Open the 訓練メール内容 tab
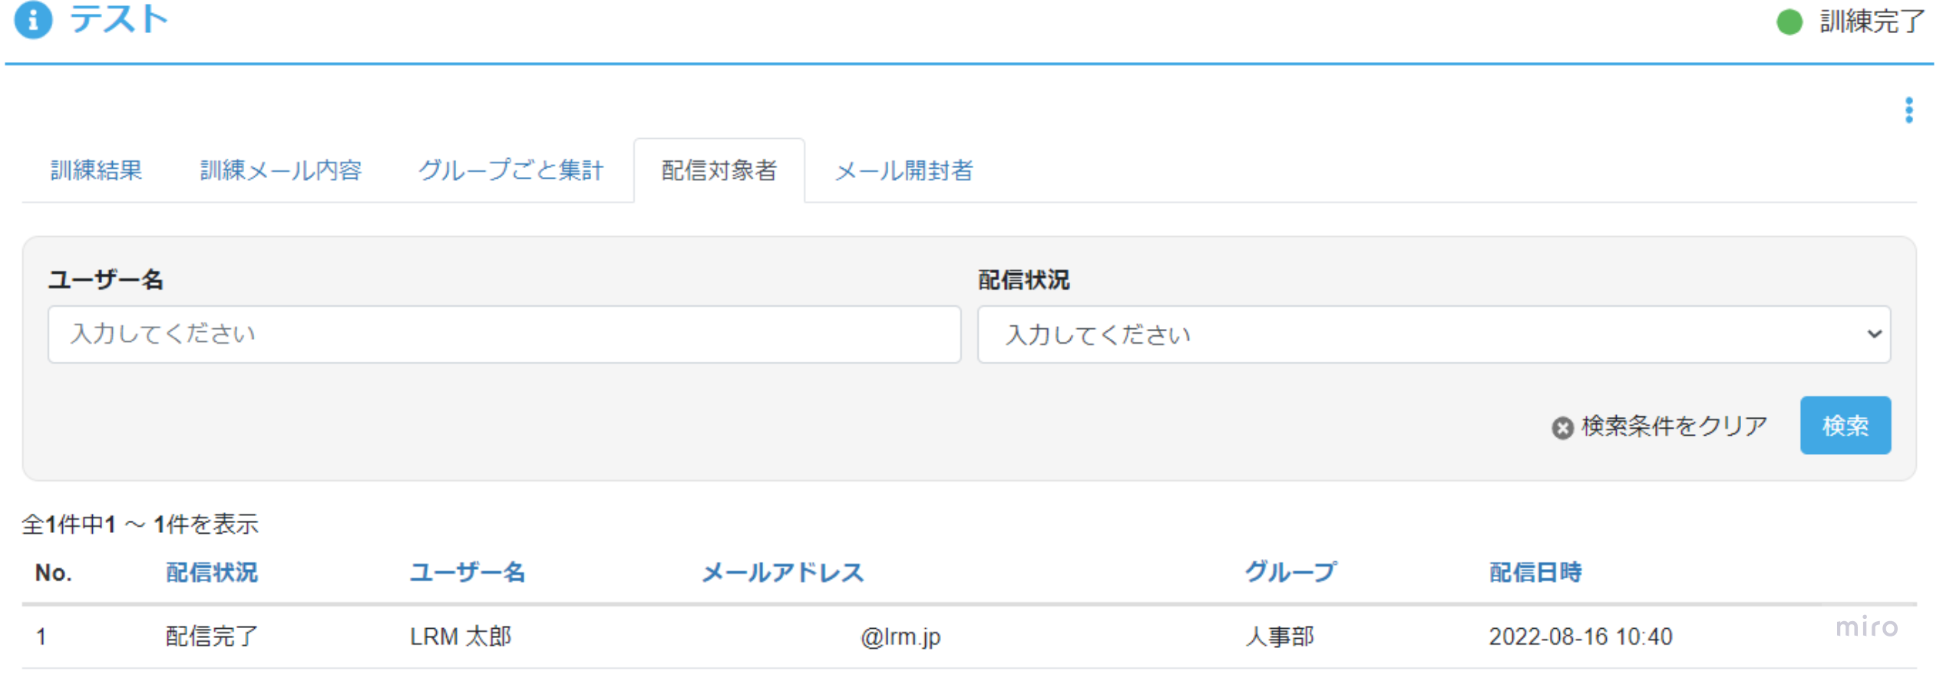Image resolution: width=1943 pixels, height=681 pixels. 281,170
